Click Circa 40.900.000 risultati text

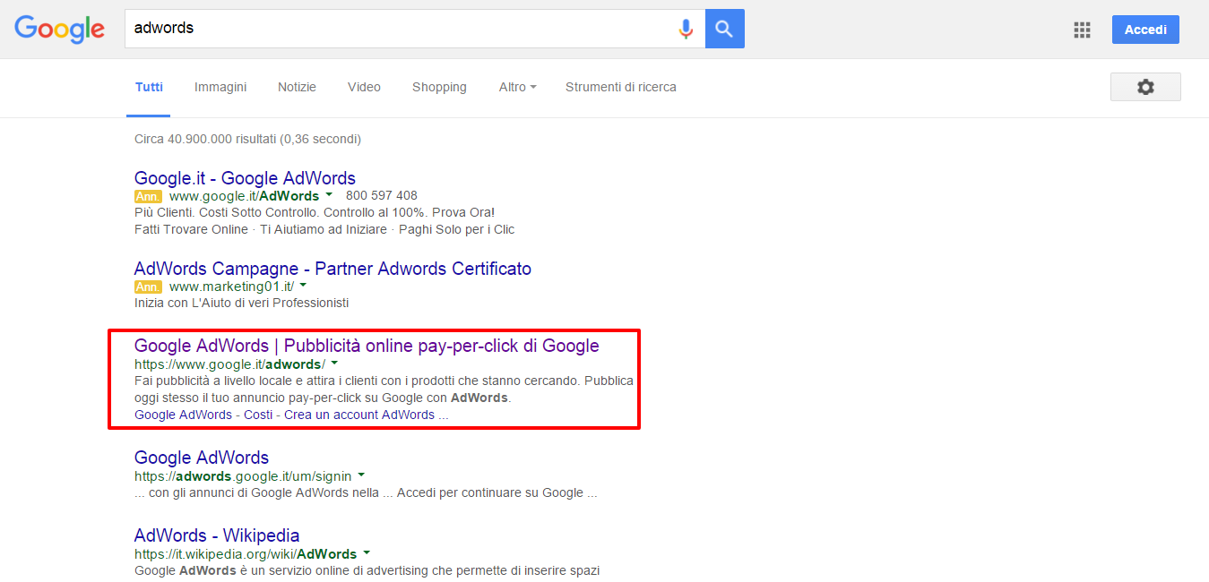(x=247, y=139)
